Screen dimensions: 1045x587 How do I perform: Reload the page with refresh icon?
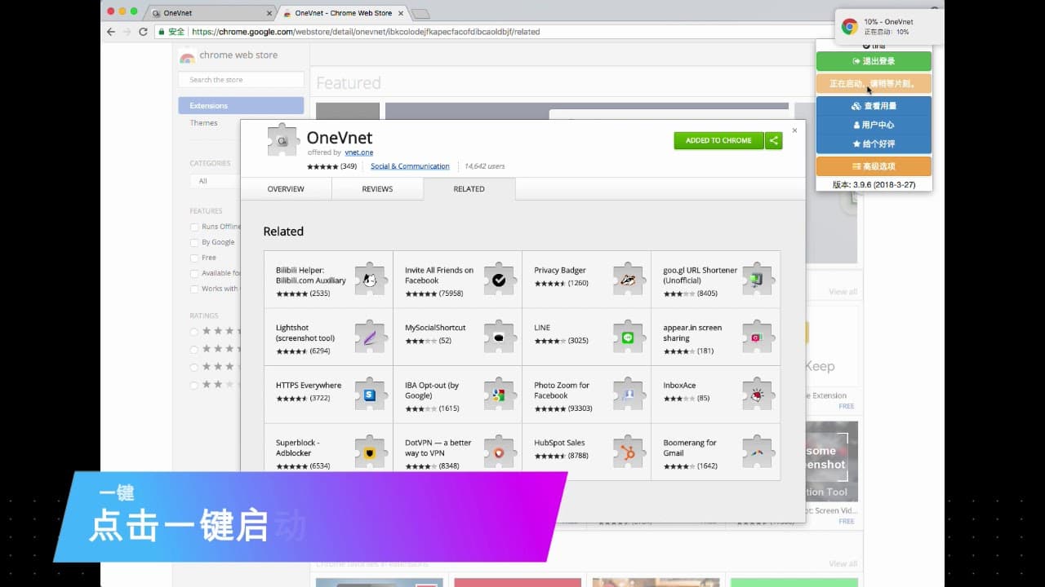pos(143,32)
